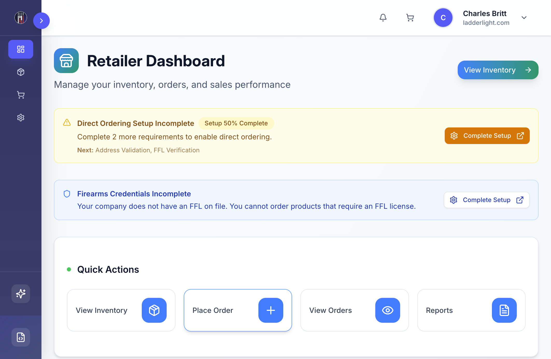The image size is (551, 359).
Task: Click the ladderlight.com text under user name
Action: click(x=486, y=23)
